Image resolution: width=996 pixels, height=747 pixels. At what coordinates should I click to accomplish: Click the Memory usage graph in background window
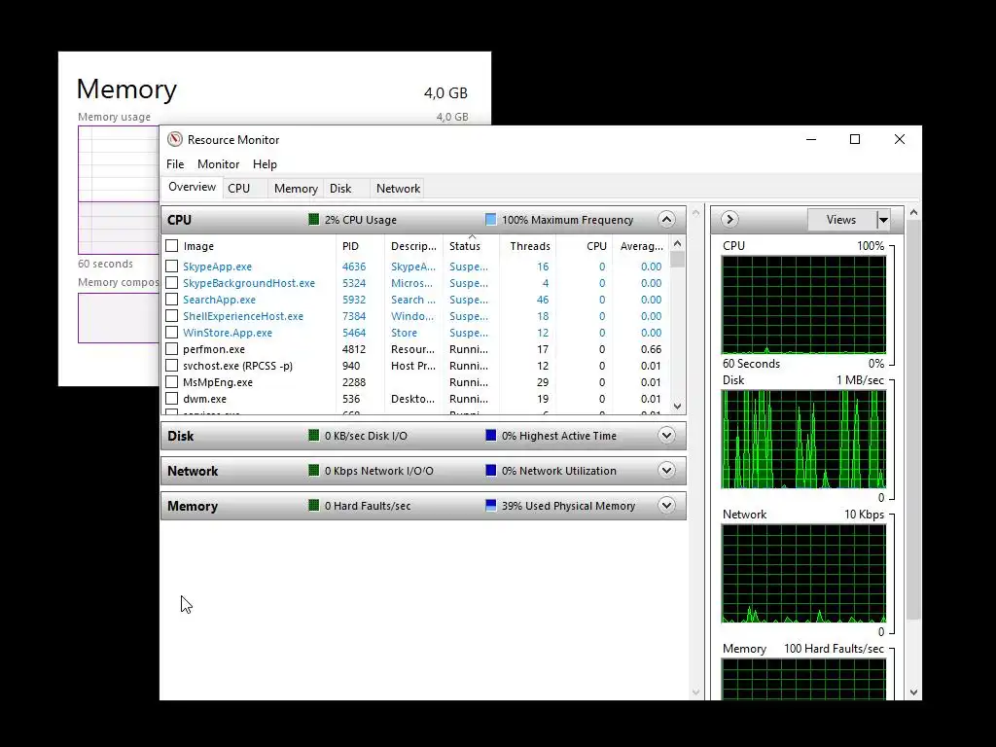tap(119, 190)
